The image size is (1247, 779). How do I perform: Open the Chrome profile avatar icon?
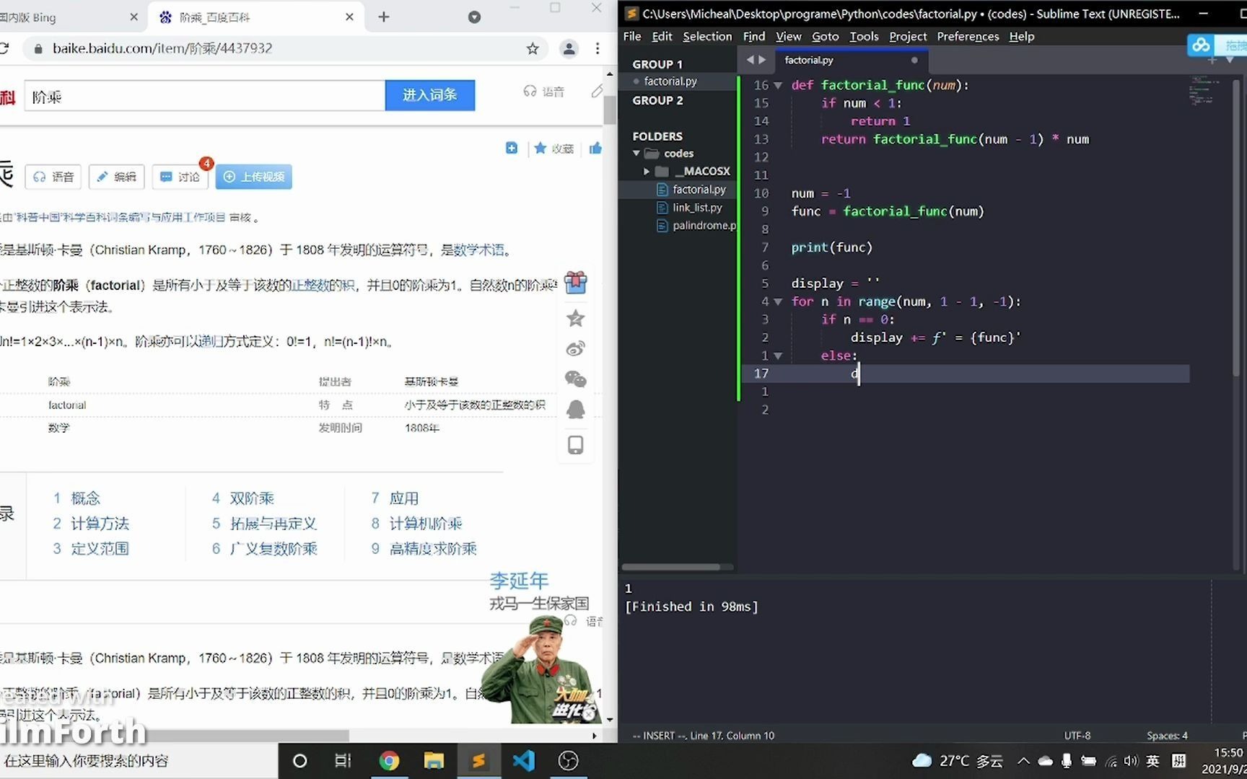pyautogui.click(x=569, y=48)
